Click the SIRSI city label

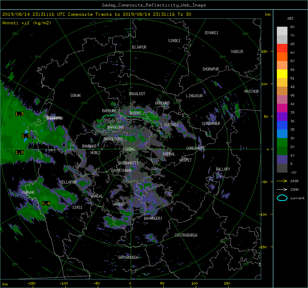(x=77, y=208)
